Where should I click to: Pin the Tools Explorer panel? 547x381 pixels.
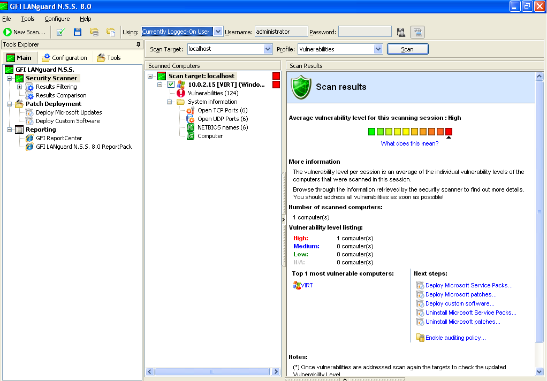[138, 44]
